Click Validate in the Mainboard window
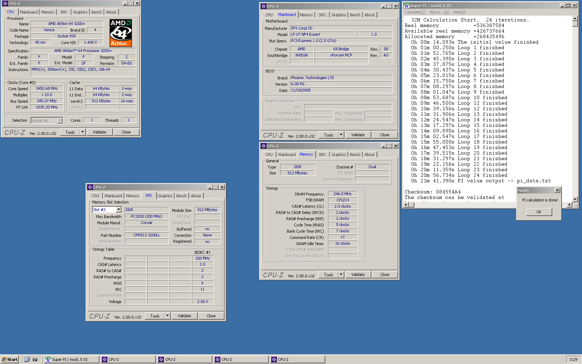Viewport: 582px width, 364px height. tap(358, 135)
